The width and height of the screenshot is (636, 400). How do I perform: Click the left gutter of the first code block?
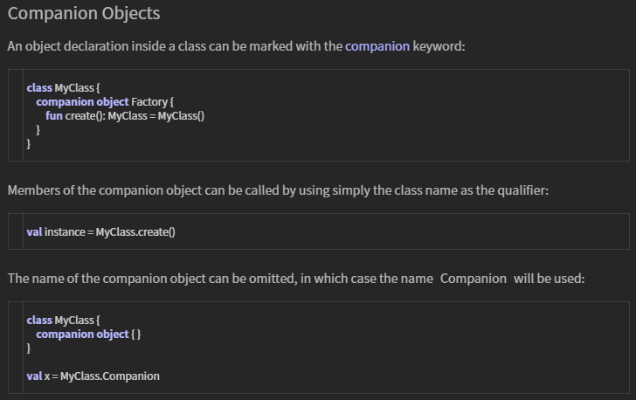click(16, 115)
